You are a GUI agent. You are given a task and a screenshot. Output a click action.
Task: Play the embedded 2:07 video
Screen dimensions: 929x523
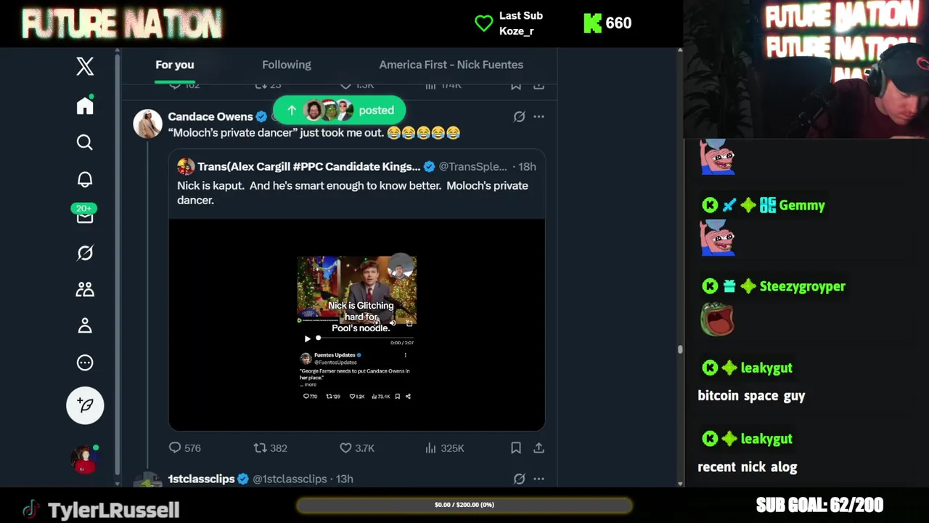307,338
